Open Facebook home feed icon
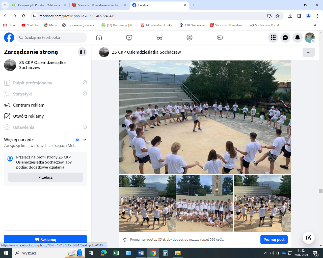323x258 pixels. pyautogui.click(x=99, y=38)
